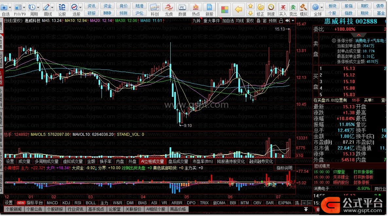
Task: Click the 板块 sector button
Action: 332,6
